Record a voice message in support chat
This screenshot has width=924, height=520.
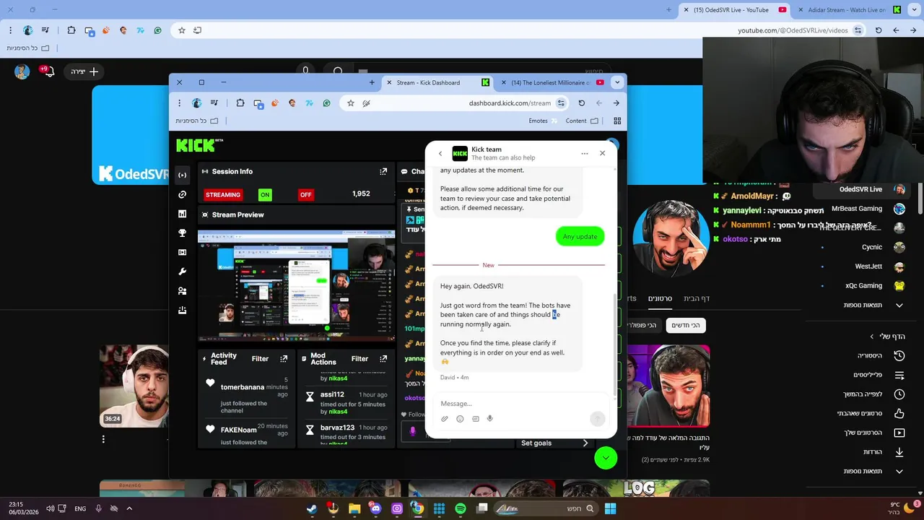click(490, 419)
